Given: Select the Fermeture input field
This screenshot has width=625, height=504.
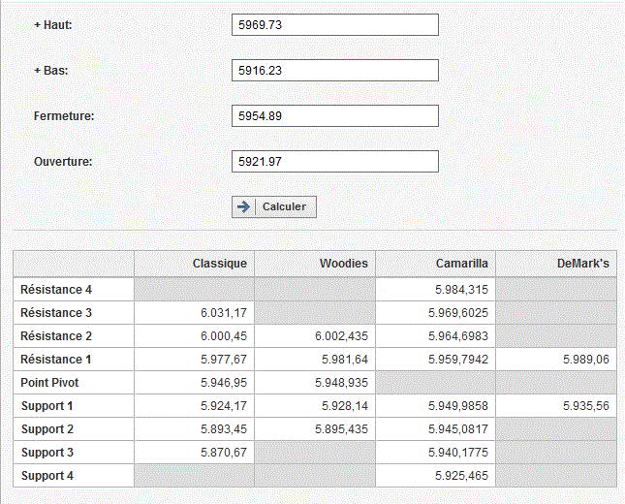Looking at the screenshot, I should click(334, 116).
